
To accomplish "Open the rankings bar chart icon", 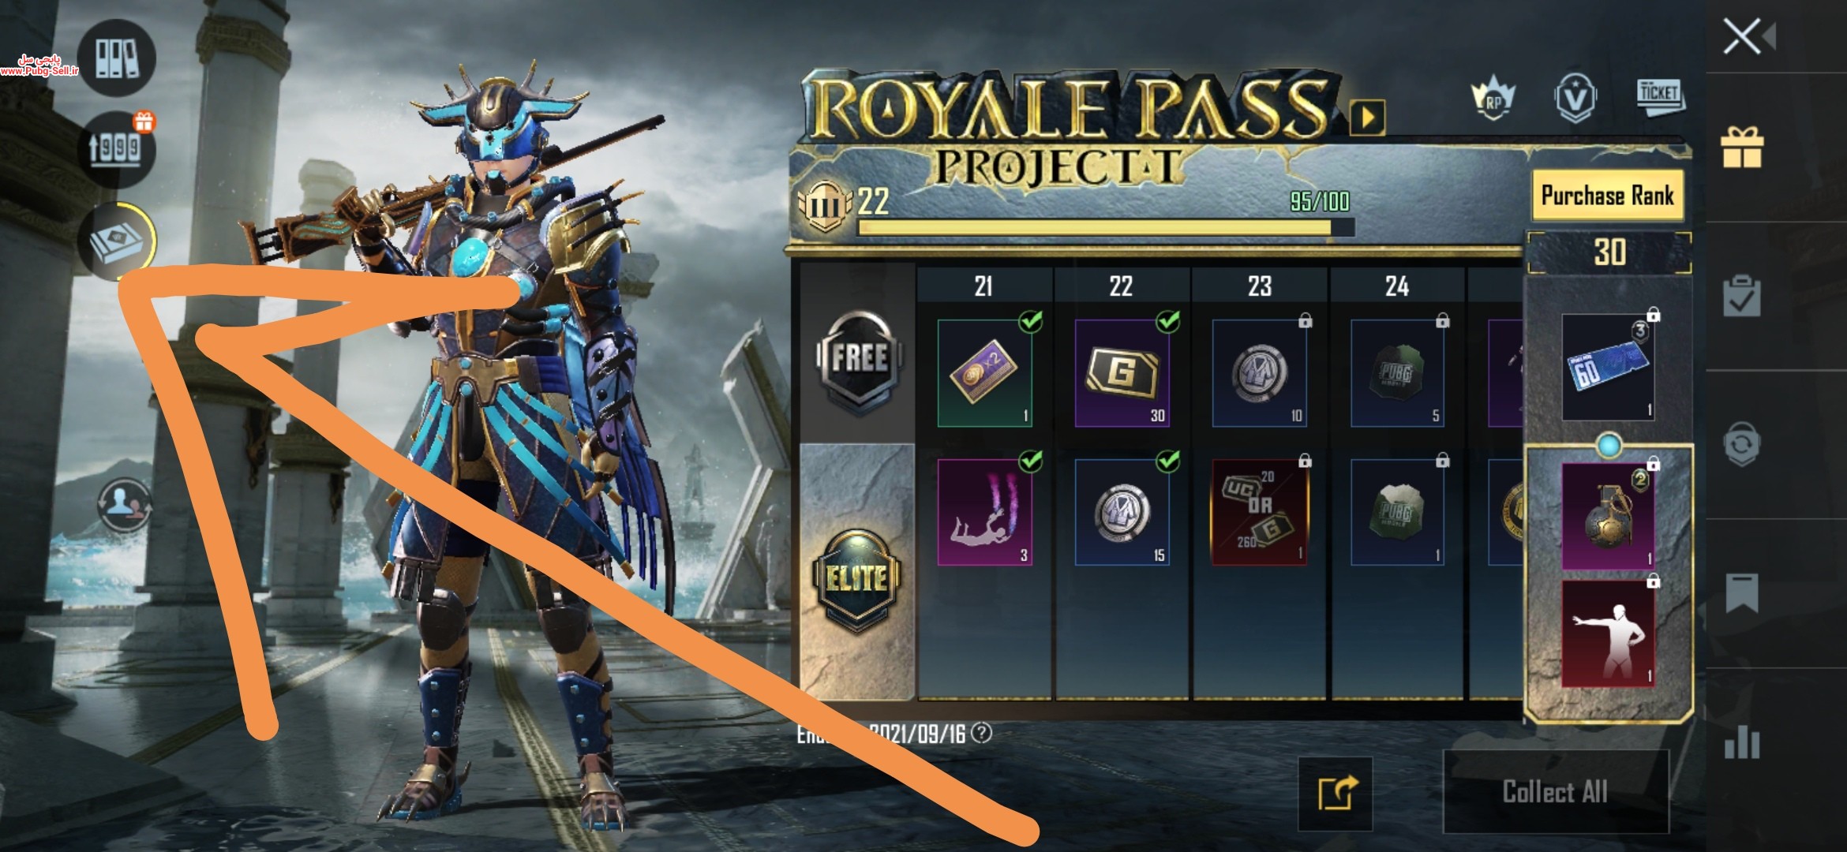I will (1742, 742).
